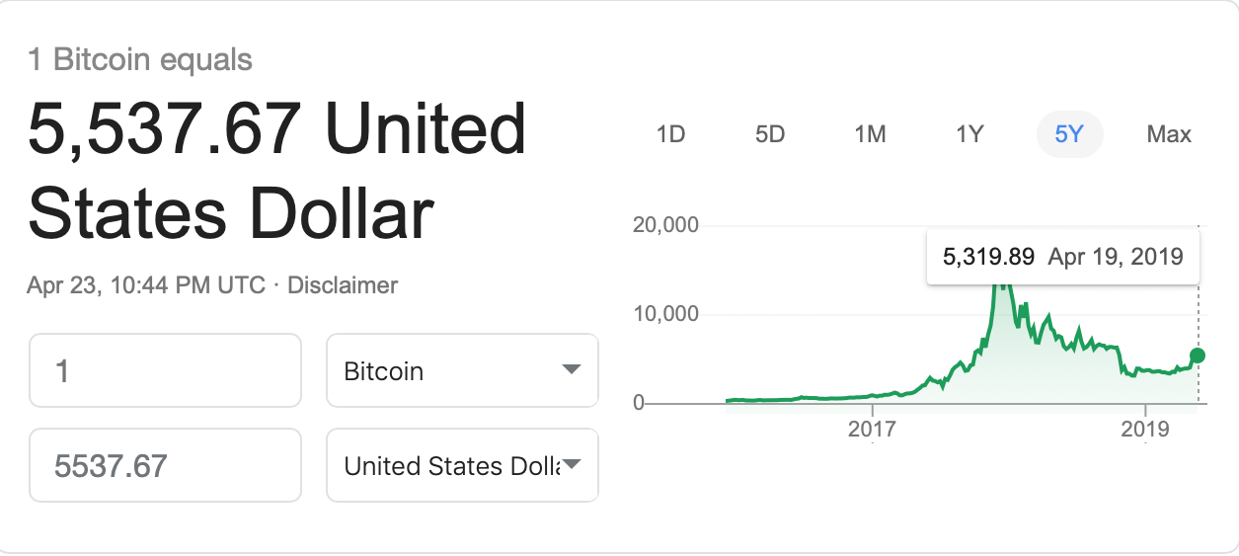1239x556 pixels.
Task: Click the 2019 label on chart axis
Action: [x=1144, y=430]
